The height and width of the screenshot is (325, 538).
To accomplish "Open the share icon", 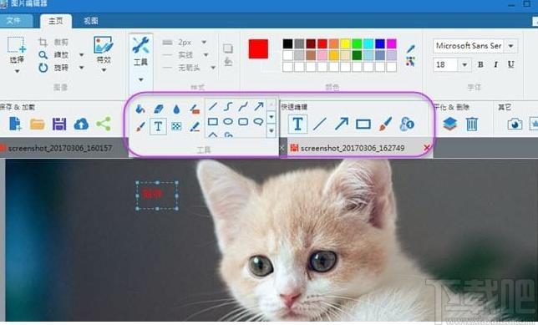I will [104, 124].
